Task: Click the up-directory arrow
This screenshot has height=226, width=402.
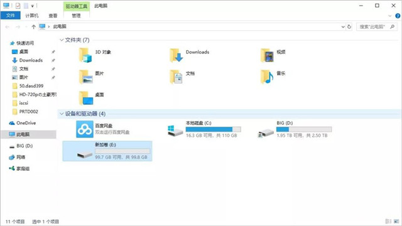Action: click(x=33, y=26)
